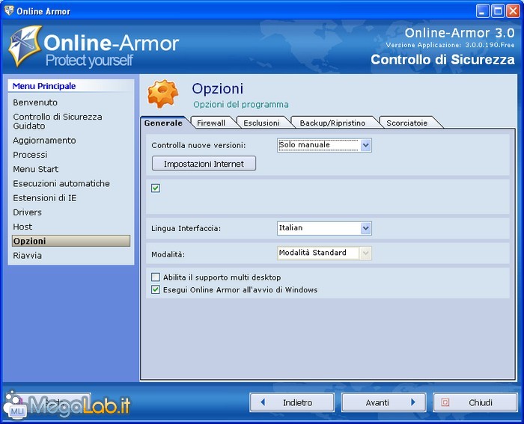
Task: Select the highlighted Opzioni sidebar entry
Action: [71, 241]
